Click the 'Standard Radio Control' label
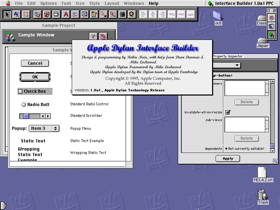Screen dimensions: 280x210 [x=89, y=104]
